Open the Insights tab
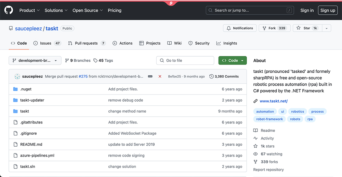342x177 pixels. 227,43
